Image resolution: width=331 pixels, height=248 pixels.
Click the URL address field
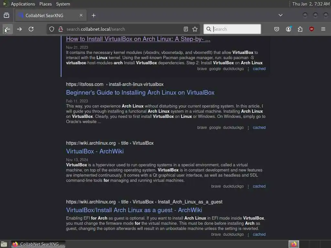click(124, 29)
